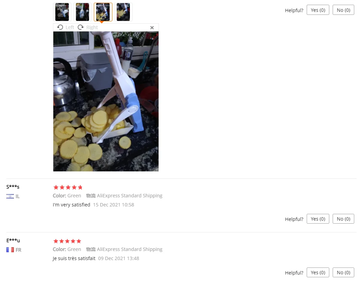The width and height of the screenshot is (361, 283).
Task: Click the reviewer name E***u
Action: 13,240
